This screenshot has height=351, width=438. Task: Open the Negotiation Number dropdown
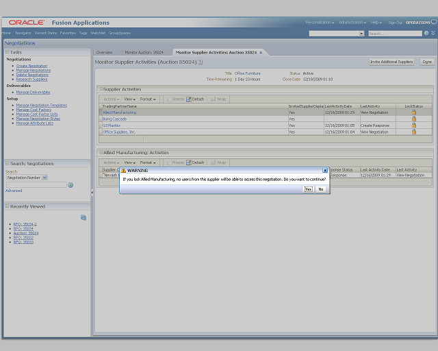(x=44, y=178)
